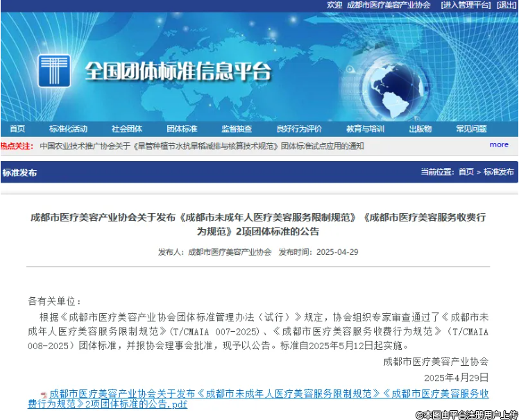Screen dimensions: 519x420
Task: Click the 成都市医疗美容产业协会 username in the top bar
Action: pyautogui.click(x=389, y=5)
